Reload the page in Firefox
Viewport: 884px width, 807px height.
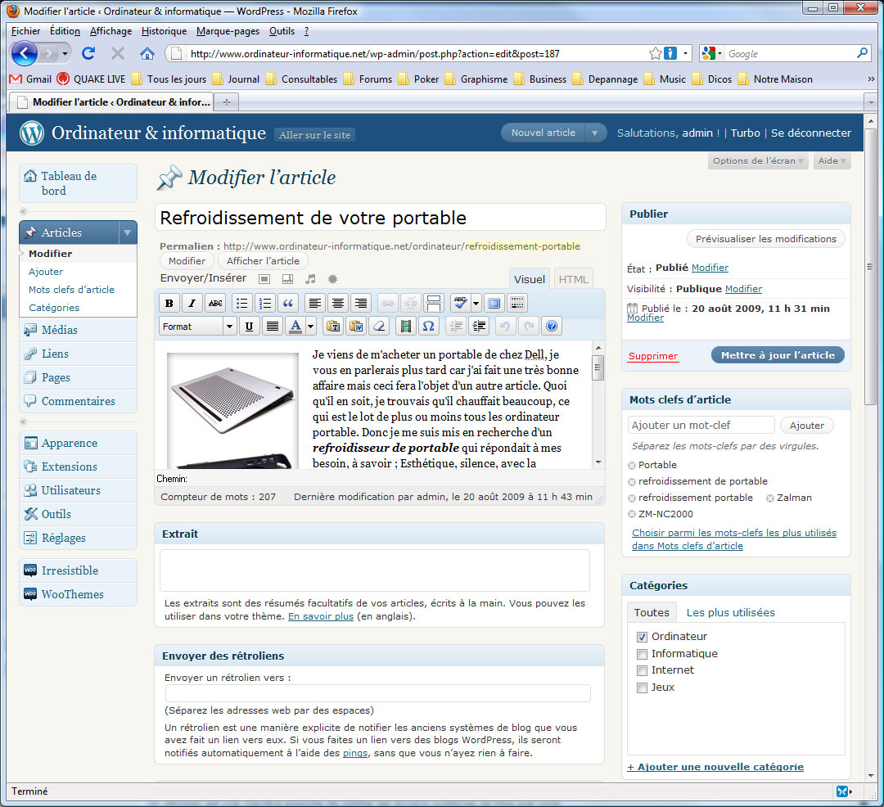point(88,53)
